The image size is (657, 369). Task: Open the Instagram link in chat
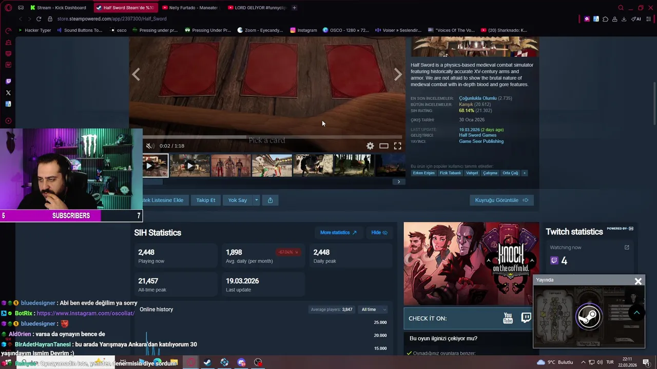pyautogui.click(x=86, y=313)
